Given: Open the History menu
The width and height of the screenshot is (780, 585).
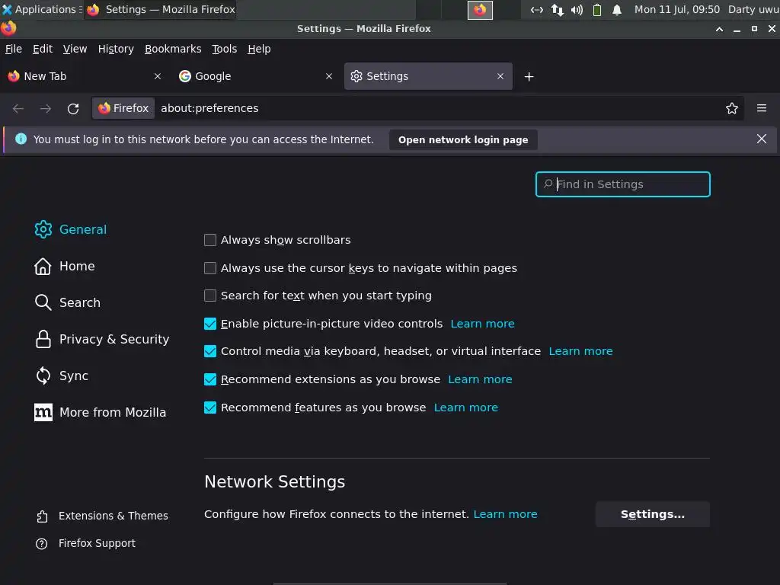Looking at the screenshot, I should click(x=116, y=49).
